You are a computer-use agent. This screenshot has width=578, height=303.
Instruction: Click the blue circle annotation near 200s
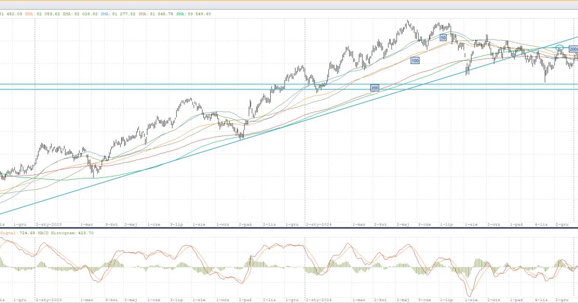coord(560,48)
